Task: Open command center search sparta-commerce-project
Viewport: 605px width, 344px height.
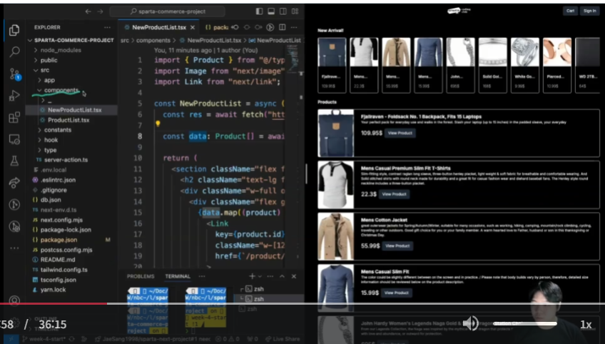Action: click(x=168, y=11)
